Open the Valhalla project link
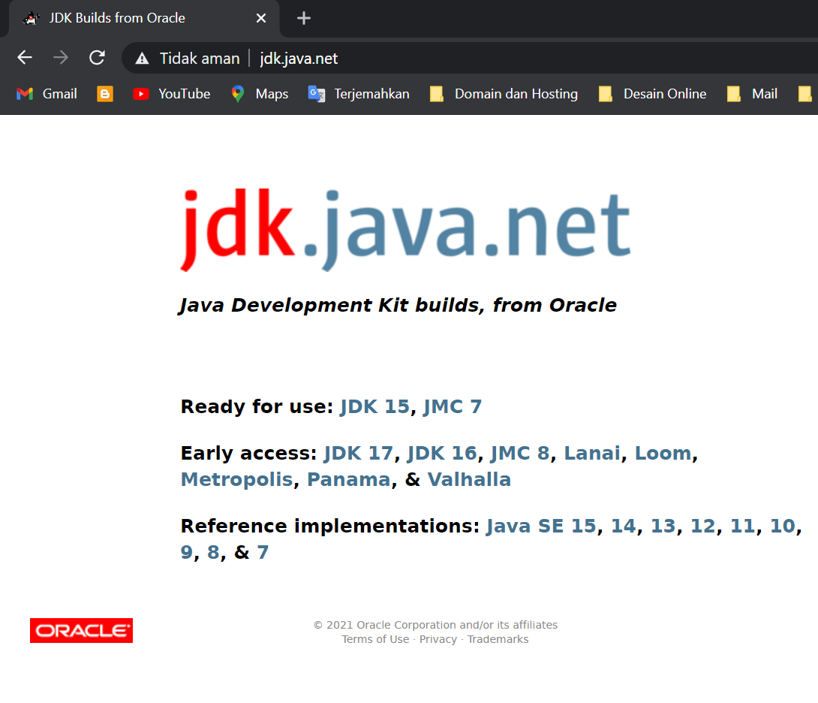818x703 pixels. click(x=469, y=479)
